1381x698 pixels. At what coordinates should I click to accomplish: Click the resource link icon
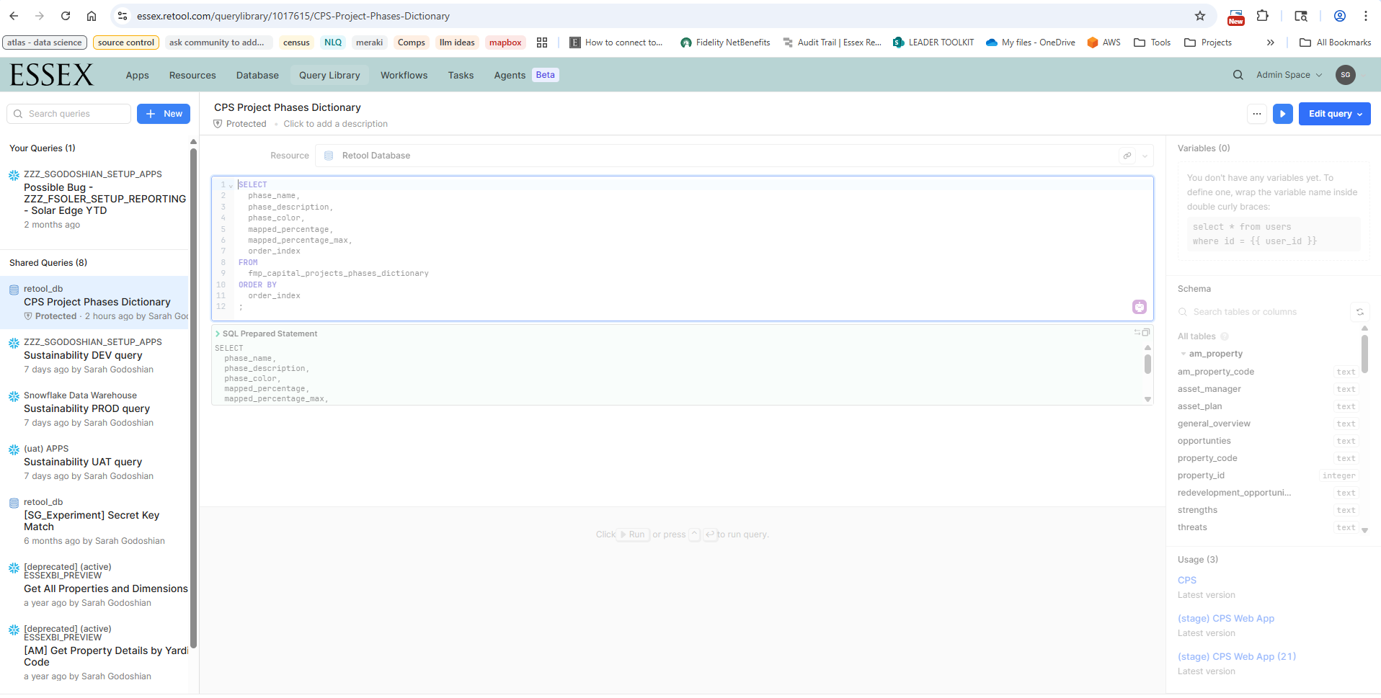1127,156
